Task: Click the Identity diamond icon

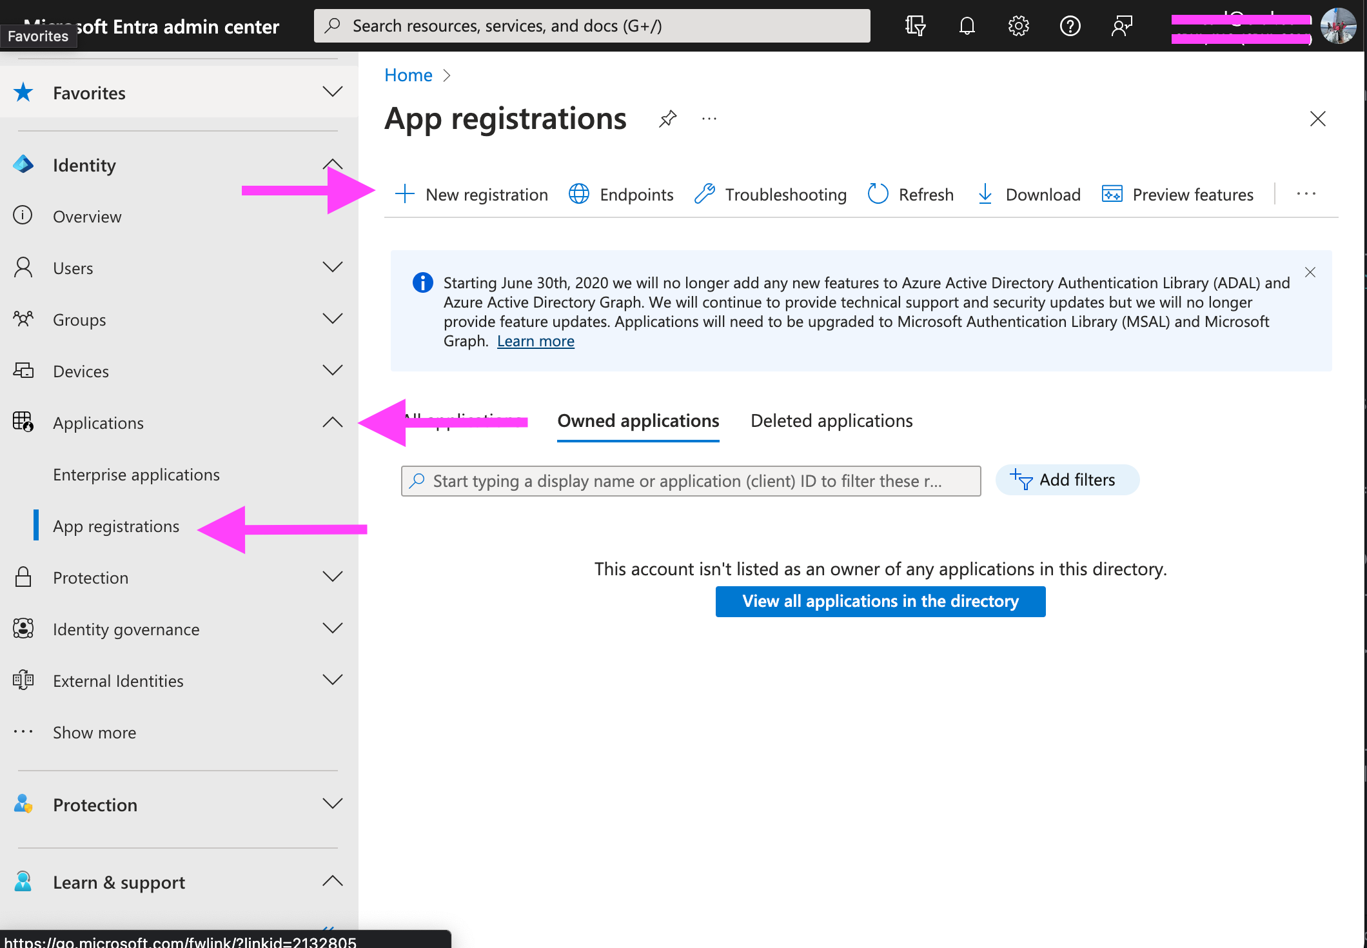Action: (x=23, y=164)
